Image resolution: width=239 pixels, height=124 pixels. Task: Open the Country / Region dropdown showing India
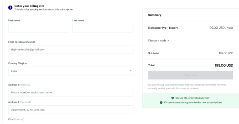coord(71,71)
